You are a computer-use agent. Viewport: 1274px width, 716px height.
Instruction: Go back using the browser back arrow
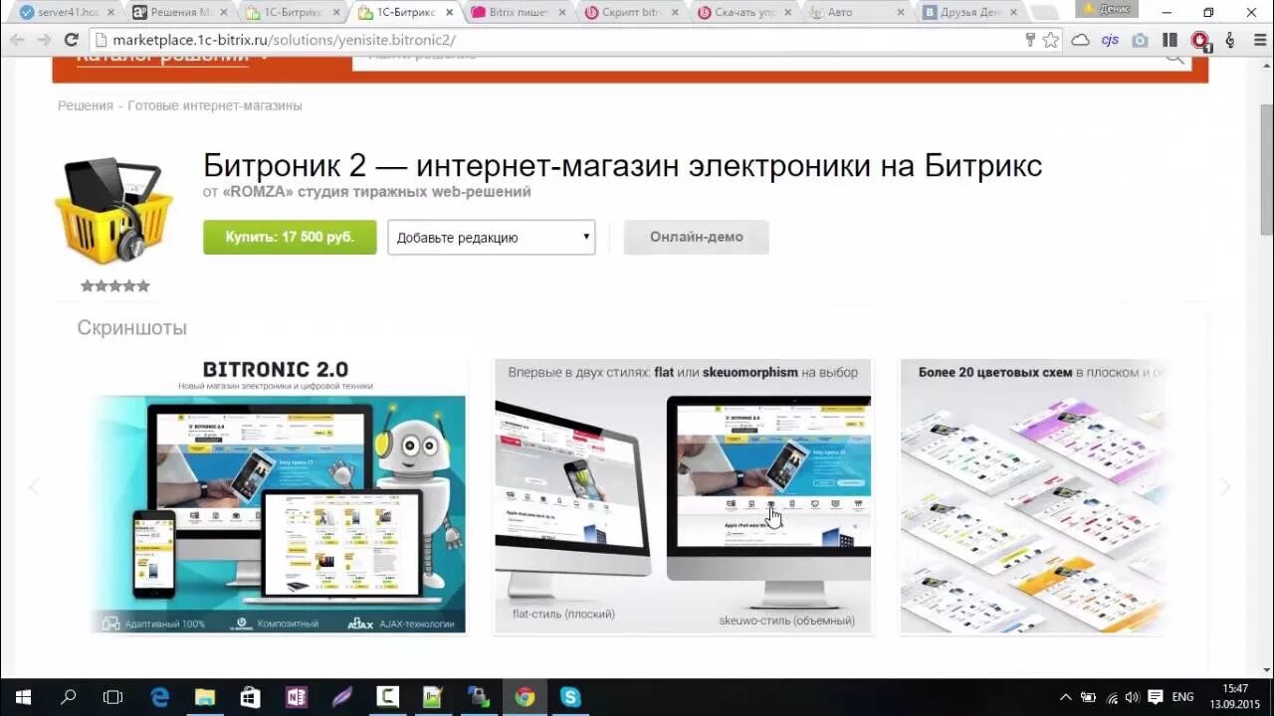pyautogui.click(x=17, y=40)
